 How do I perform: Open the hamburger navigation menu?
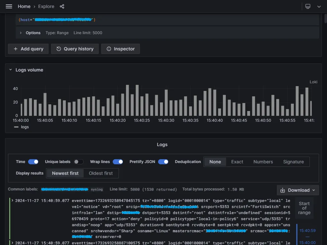[9, 6]
